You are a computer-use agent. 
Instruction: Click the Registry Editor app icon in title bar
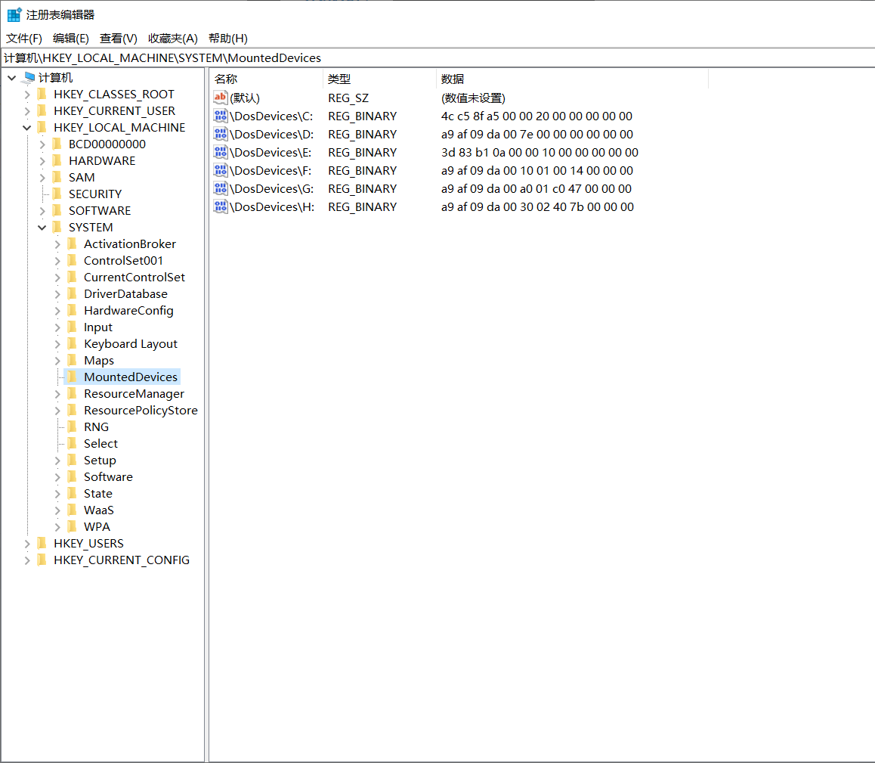(x=14, y=14)
